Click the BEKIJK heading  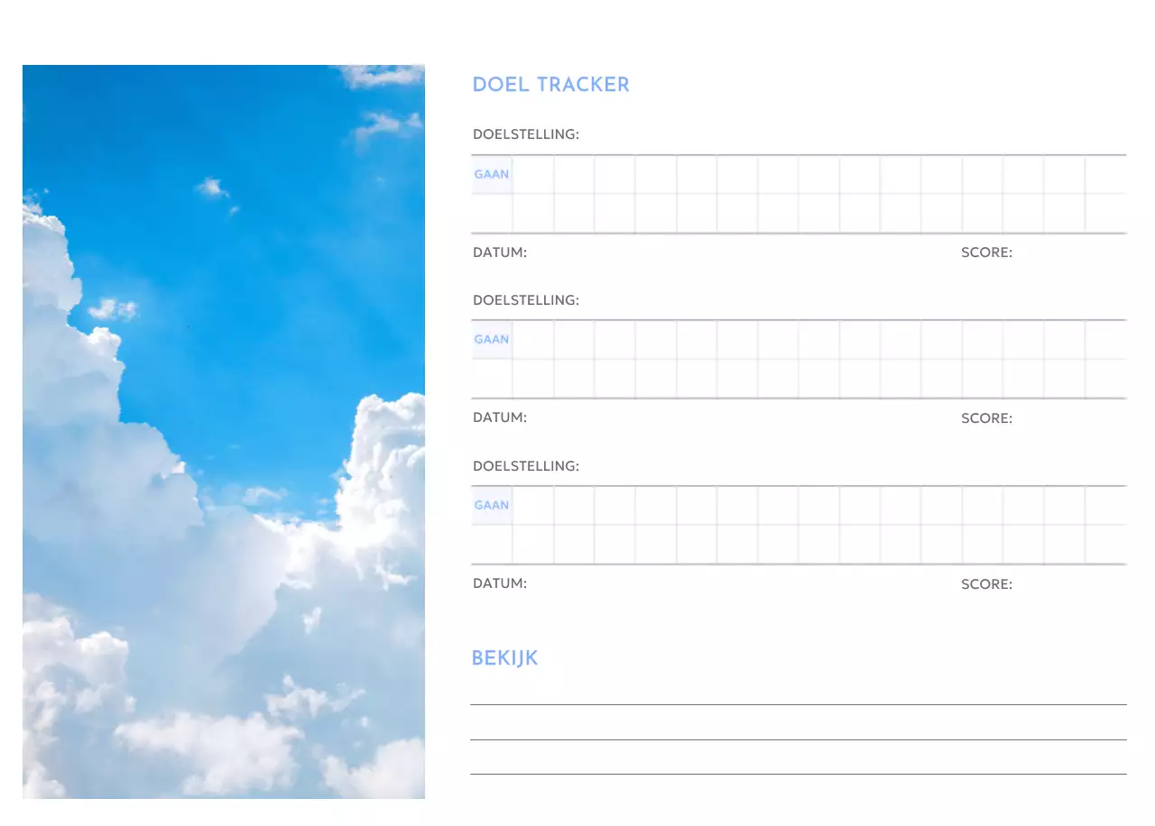pos(505,658)
